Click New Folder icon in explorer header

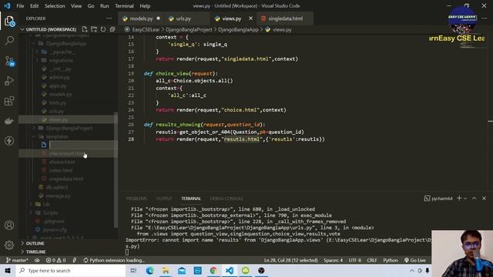click(94, 29)
